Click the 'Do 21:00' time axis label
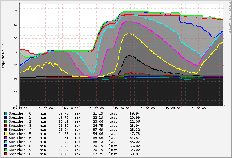This screenshot has height=158, width=232. [96, 108]
